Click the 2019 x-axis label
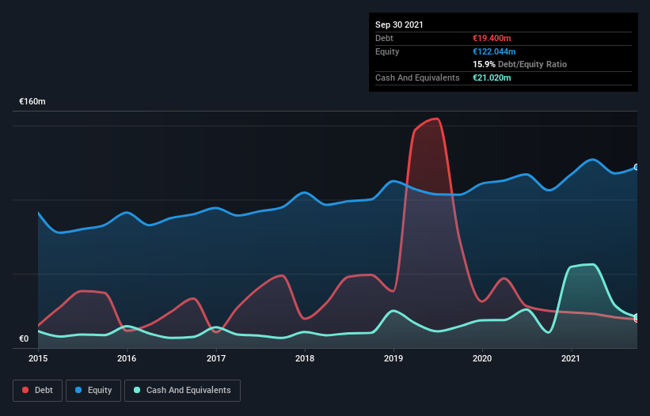This screenshot has height=416, width=650. 393,358
